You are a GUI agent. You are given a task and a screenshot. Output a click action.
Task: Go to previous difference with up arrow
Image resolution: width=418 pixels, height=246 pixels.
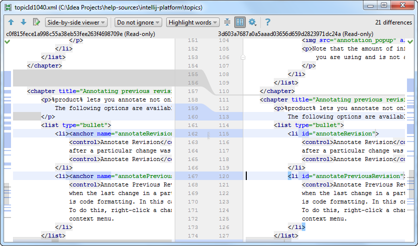11,22
